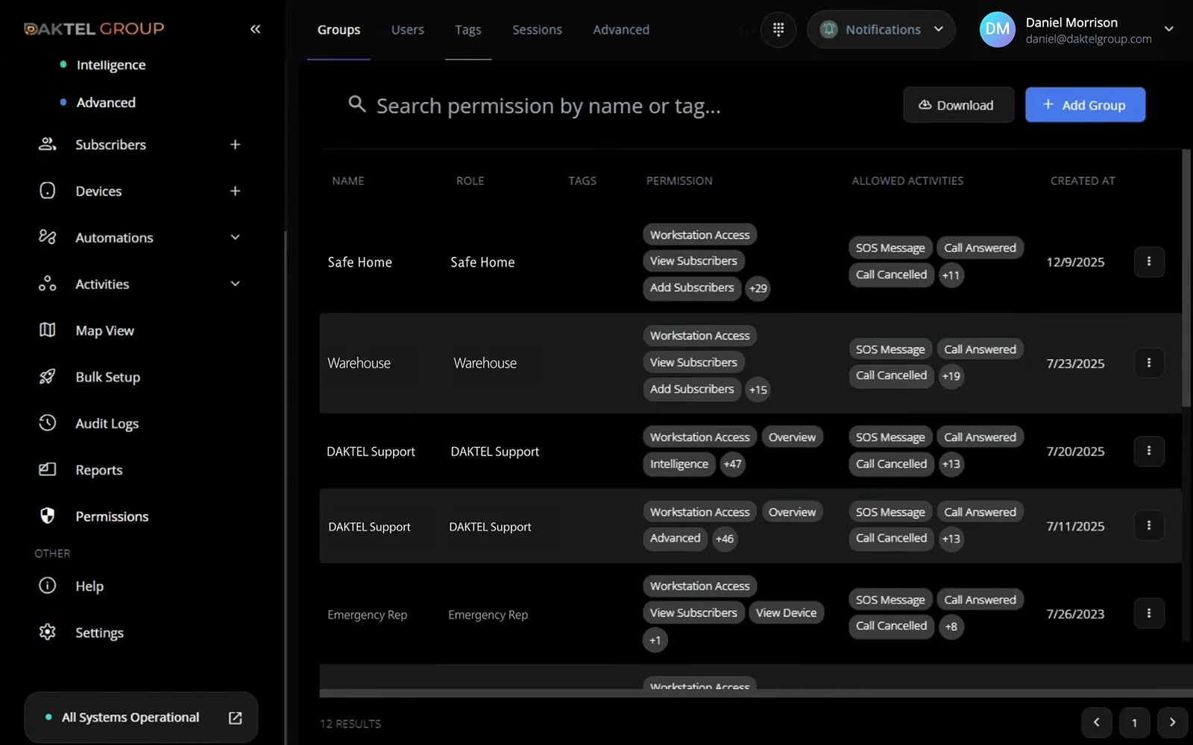The image size is (1193, 745).
Task: Click the 12/9/2025 created date
Action: [1075, 262]
